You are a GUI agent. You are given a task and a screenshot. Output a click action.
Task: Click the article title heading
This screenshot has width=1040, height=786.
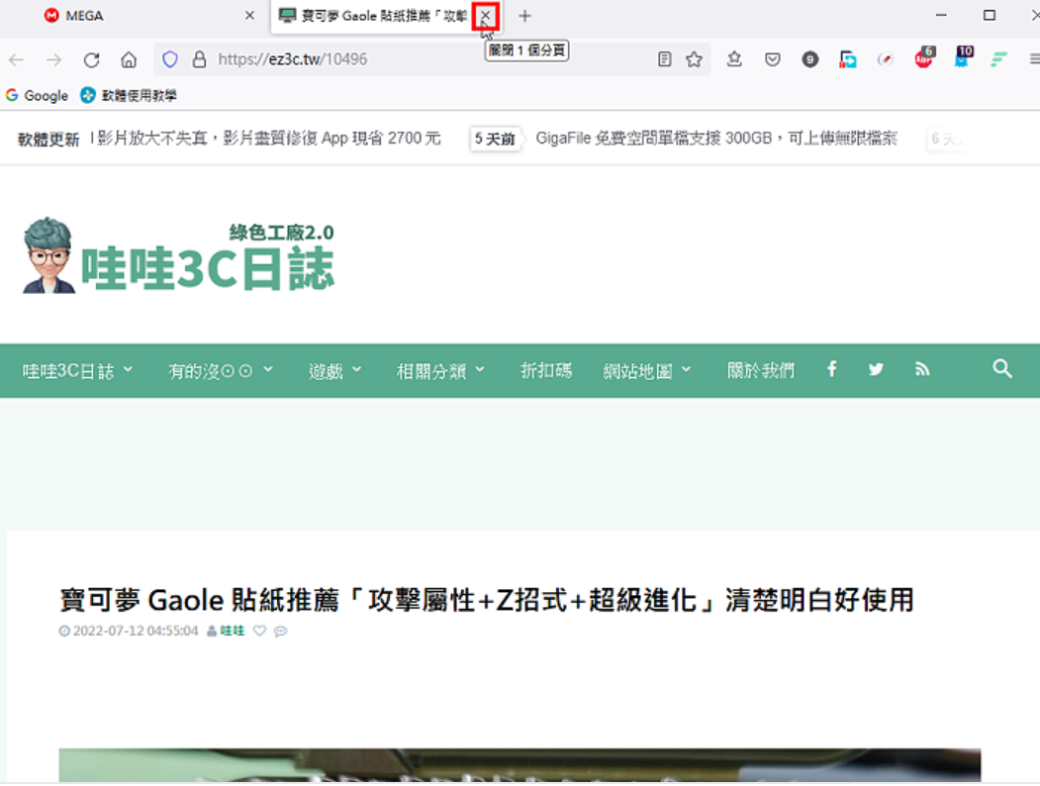tap(487, 600)
